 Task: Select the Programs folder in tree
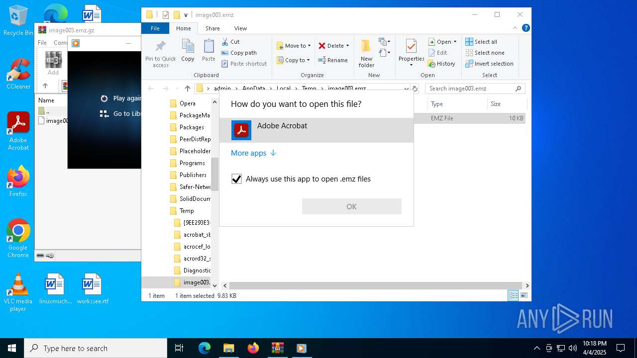click(192, 163)
